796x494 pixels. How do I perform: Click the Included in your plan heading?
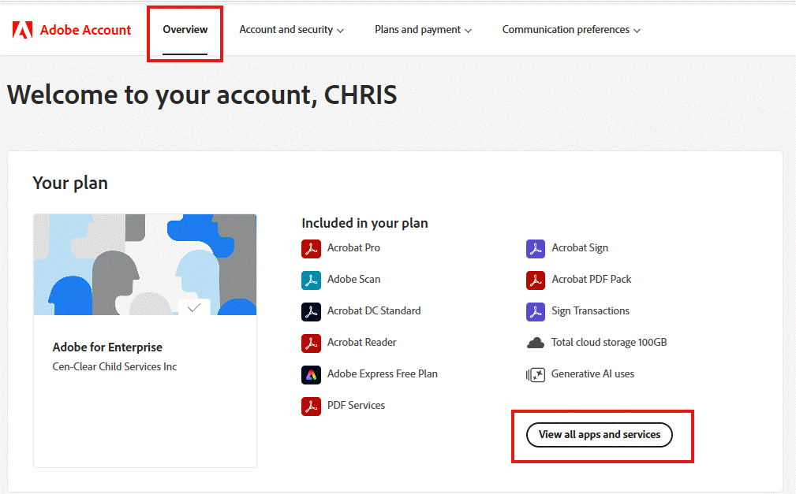point(364,223)
